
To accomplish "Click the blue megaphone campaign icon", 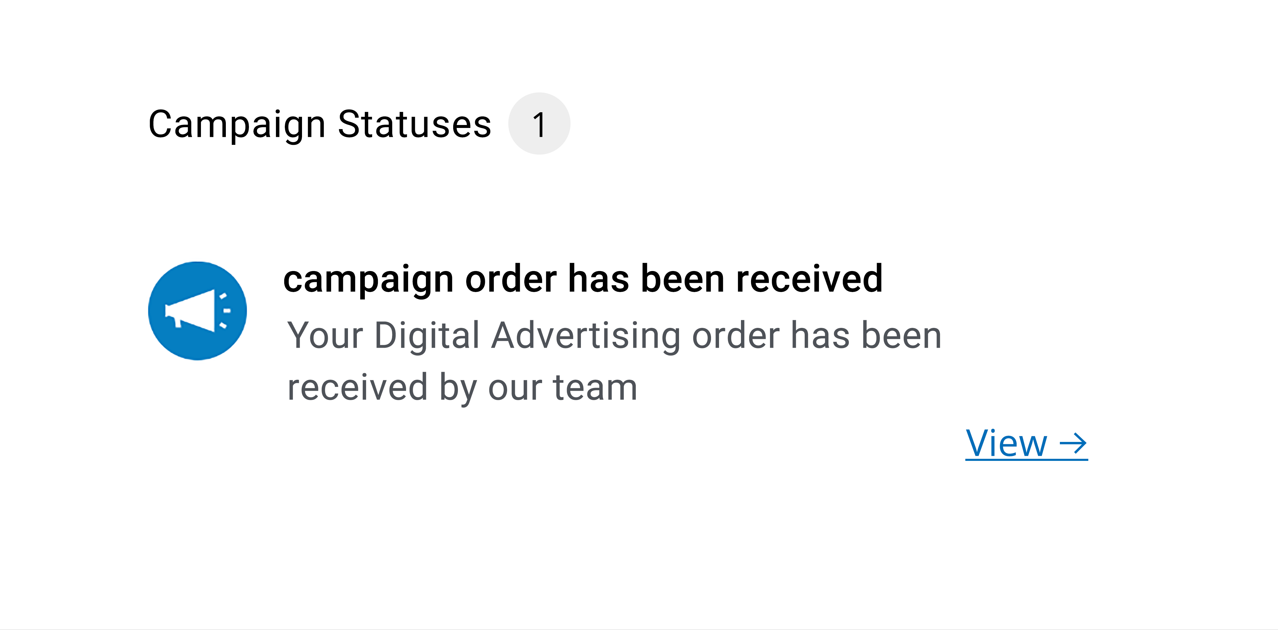I will coord(197,311).
